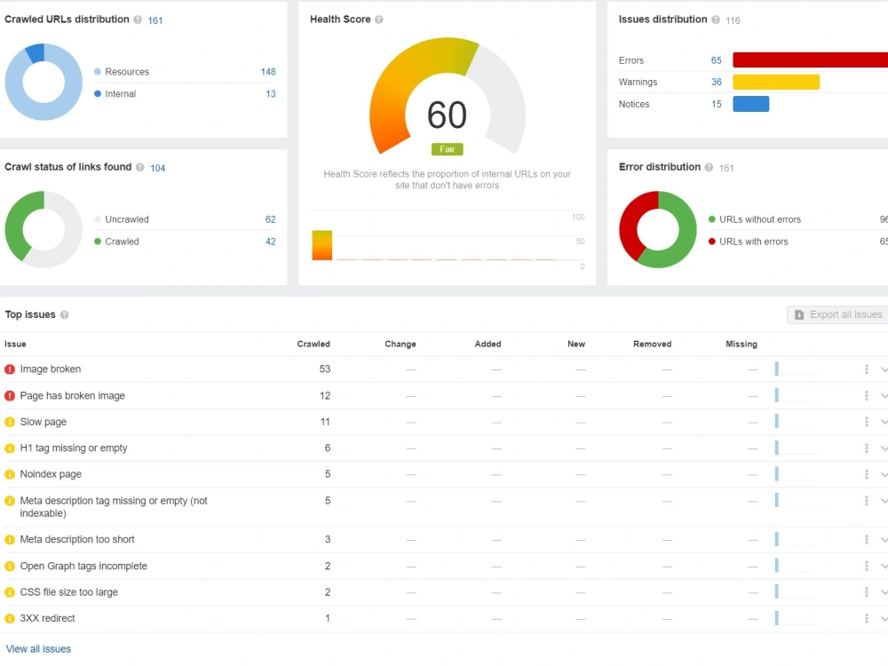This screenshot has height=666, width=888.
Task: Click error icon on Page has broken image row
Action: pyautogui.click(x=10, y=396)
